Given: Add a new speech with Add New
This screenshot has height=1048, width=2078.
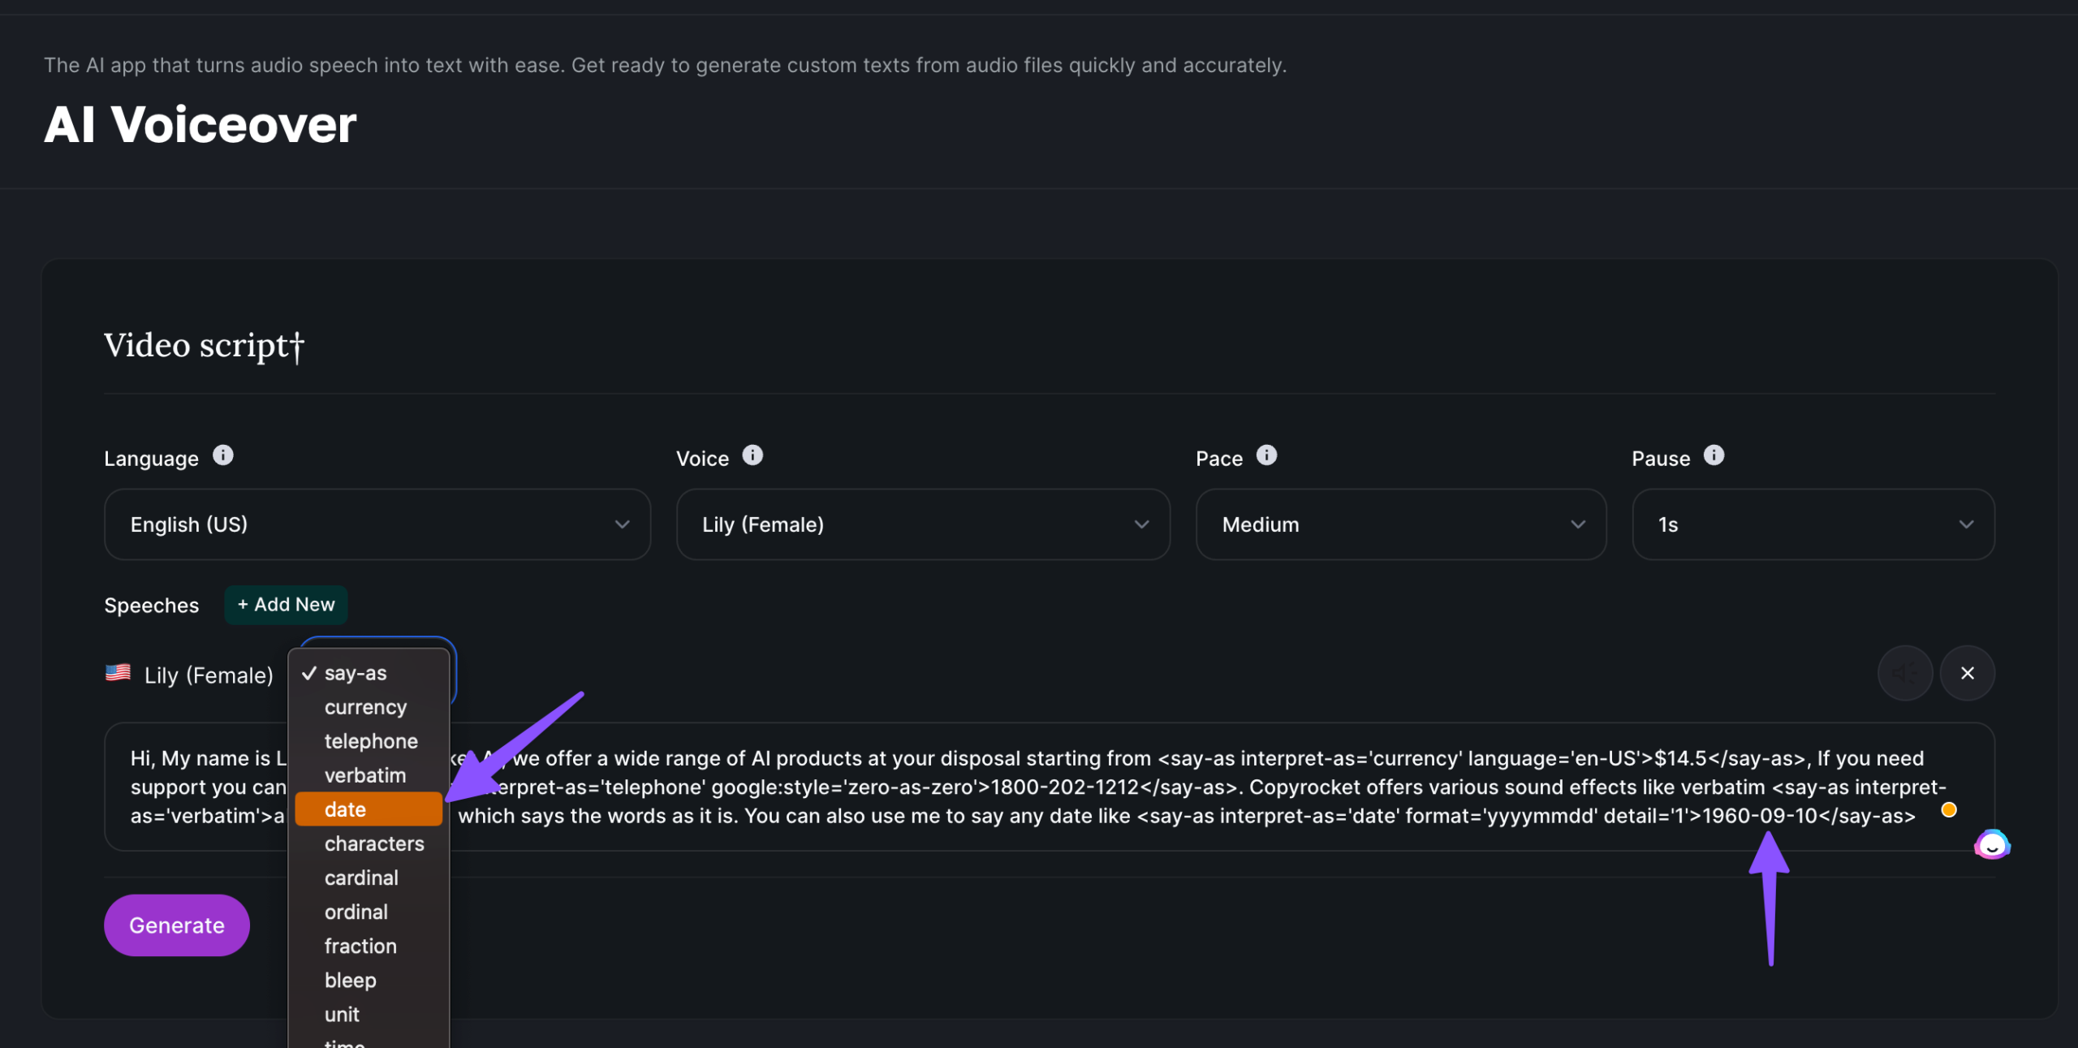Looking at the screenshot, I should (x=286, y=605).
